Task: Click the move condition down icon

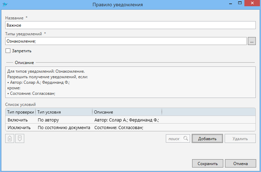Action: pyautogui.click(x=20, y=139)
